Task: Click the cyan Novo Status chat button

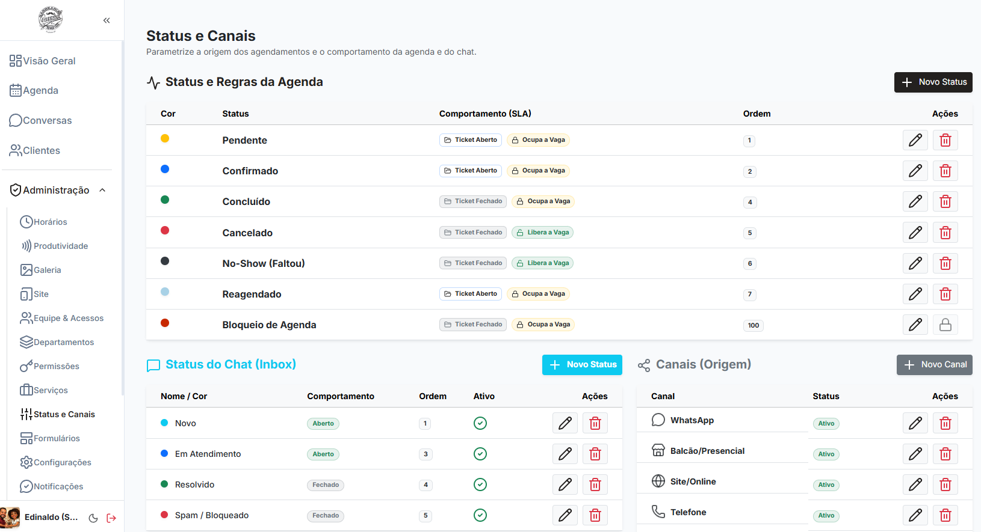Action: pos(582,364)
